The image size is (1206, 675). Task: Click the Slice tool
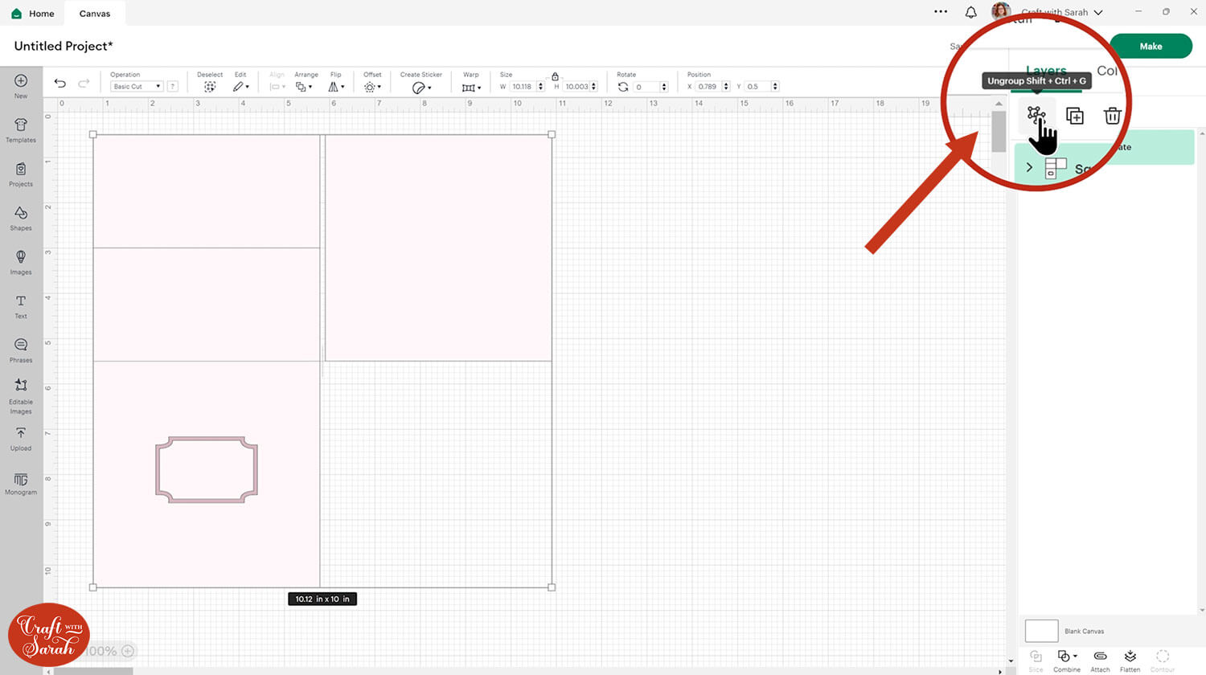click(x=1036, y=660)
